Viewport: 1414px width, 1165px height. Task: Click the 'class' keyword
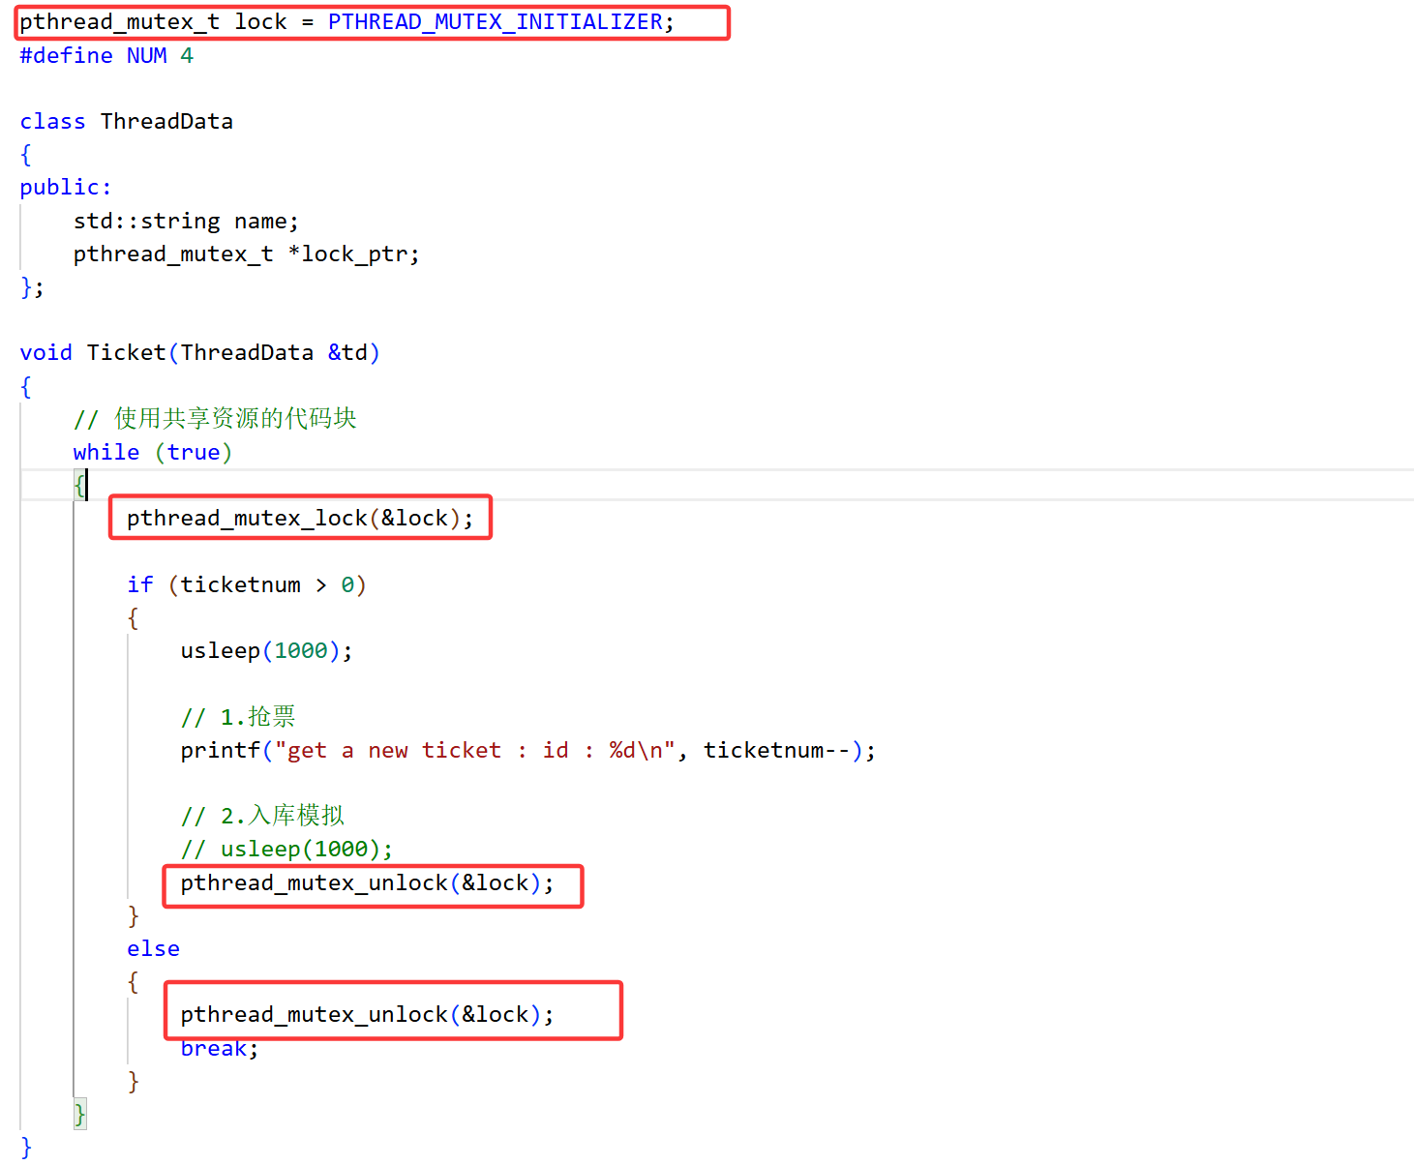pyautogui.click(x=52, y=121)
